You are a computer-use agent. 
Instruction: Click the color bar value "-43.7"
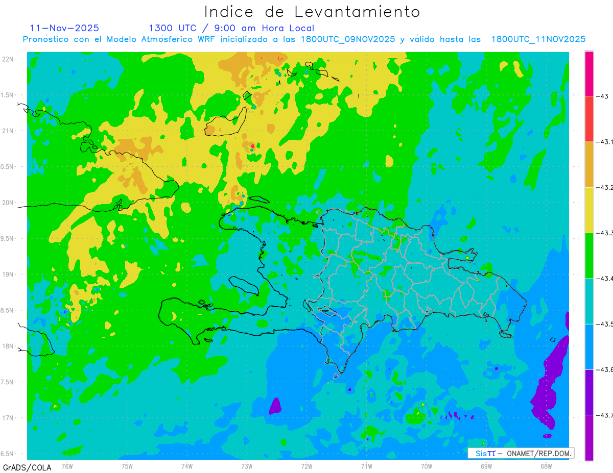pyautogui.click(x=605, y=414)
